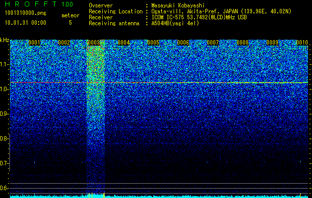Image resolution: width=312 pixels, height=198 pixels.
Task: Click the "Receiving Location" label
Action: coord(116,11)
